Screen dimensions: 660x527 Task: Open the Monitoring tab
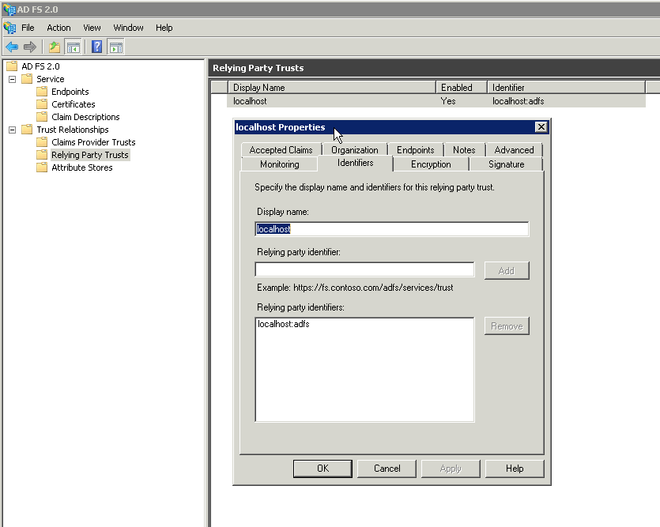(279, 164)
